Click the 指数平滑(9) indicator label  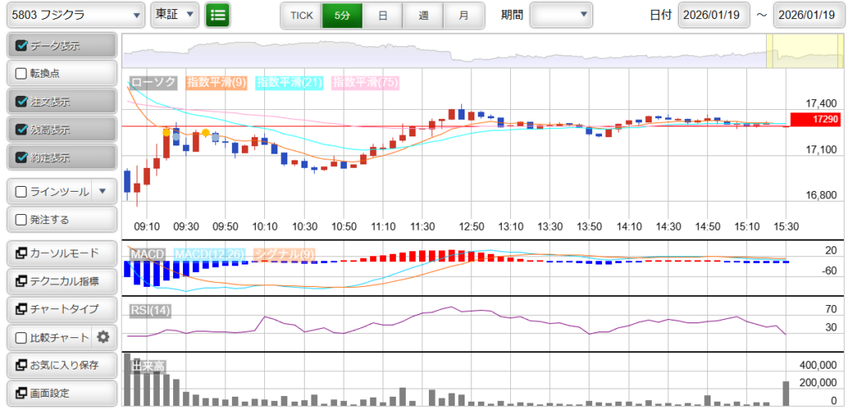tap(217, 83)
